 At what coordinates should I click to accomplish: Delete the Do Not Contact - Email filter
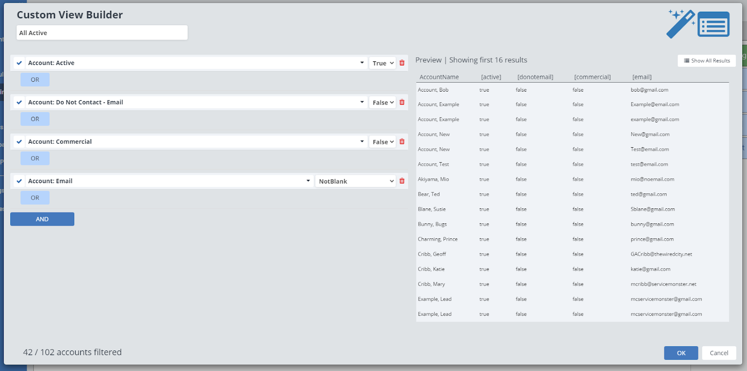(x=402, y=102)
